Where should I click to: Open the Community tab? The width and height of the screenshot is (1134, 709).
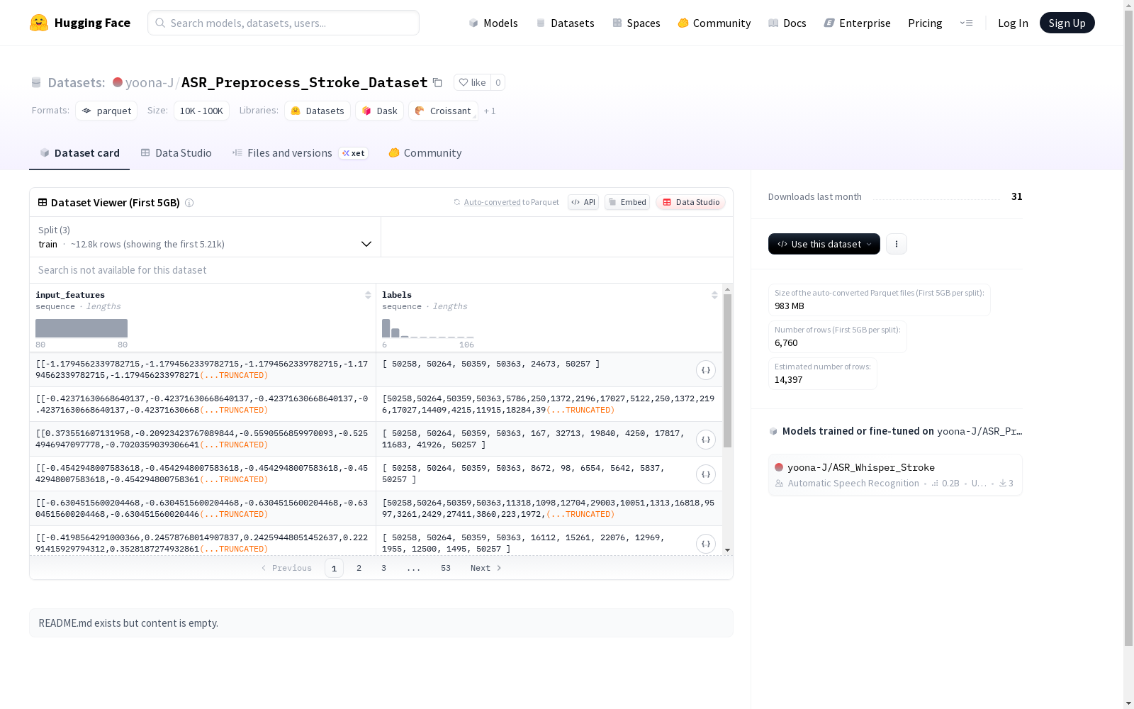click(x=425, y=153)
